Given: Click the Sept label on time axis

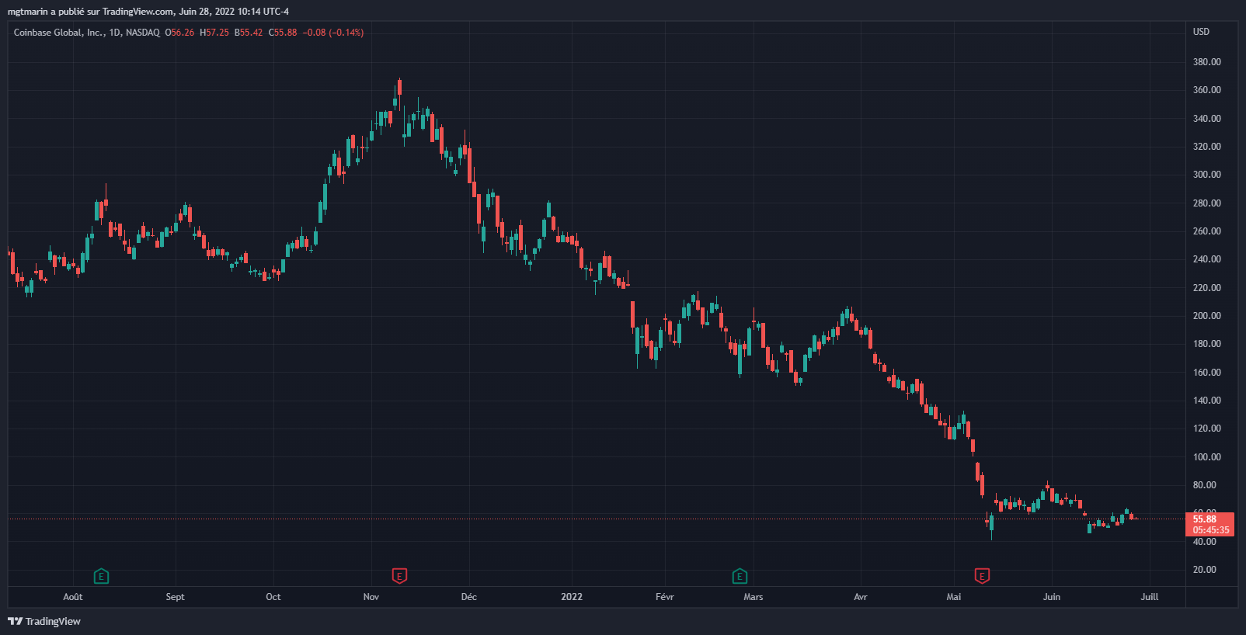Looking at the screenshot, I should [x=175, y=597].
